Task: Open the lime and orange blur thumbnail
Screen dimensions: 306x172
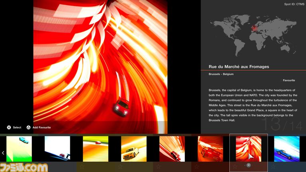Action: coord(96,149)
